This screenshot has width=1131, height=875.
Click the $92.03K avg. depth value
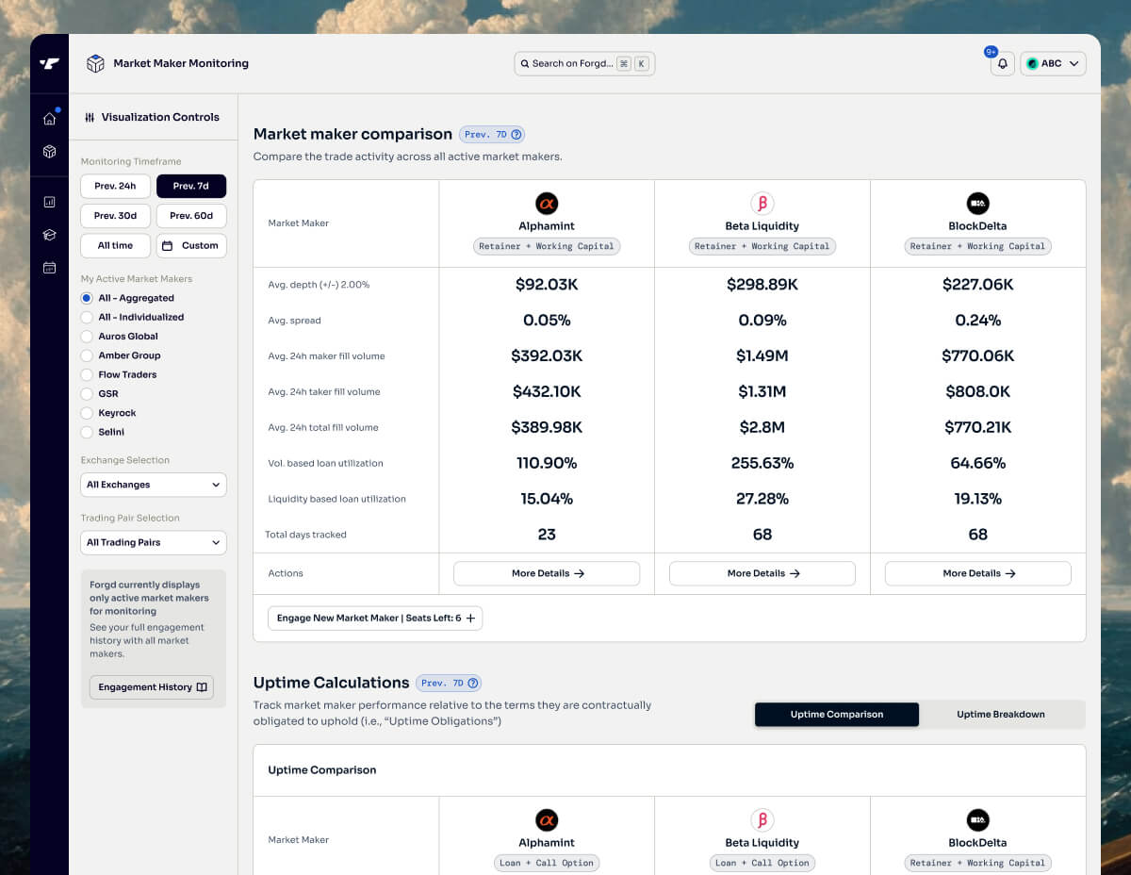point(547,285)
